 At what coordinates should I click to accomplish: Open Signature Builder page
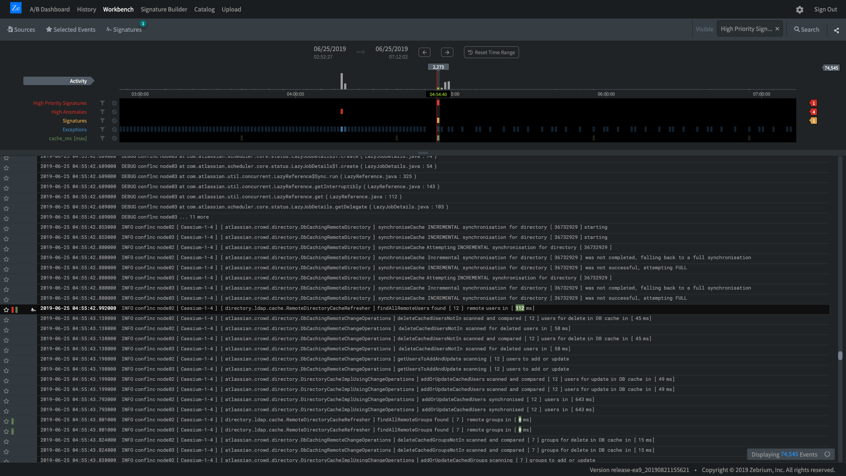(x=164, y=9)
